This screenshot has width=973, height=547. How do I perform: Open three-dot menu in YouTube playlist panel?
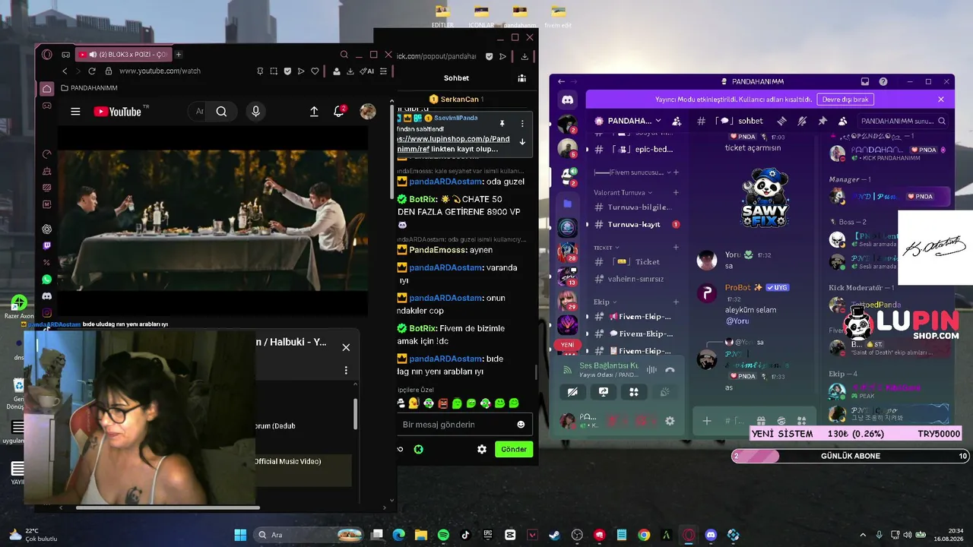pos(346,371)
